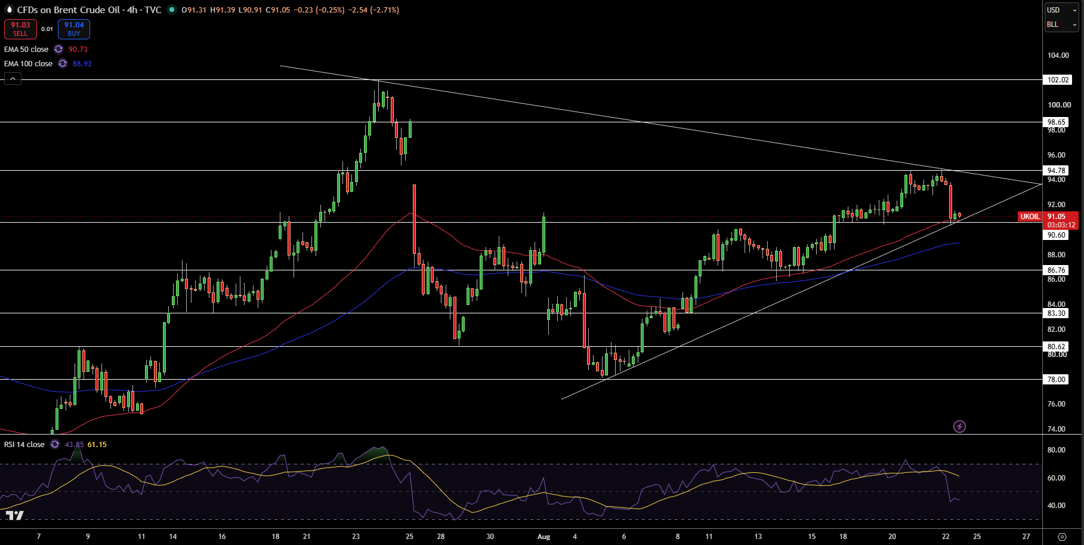1084x545 pixels.
Task: Click the 83.30 price level label
Action: pyautogui.click(x=1057, y=313)
